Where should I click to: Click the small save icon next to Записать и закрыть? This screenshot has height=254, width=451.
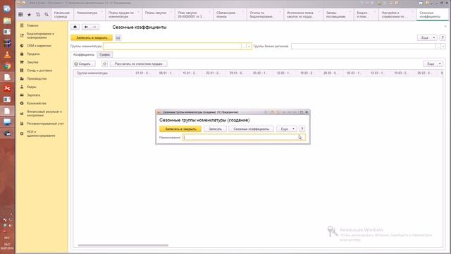tap(118, 37)
